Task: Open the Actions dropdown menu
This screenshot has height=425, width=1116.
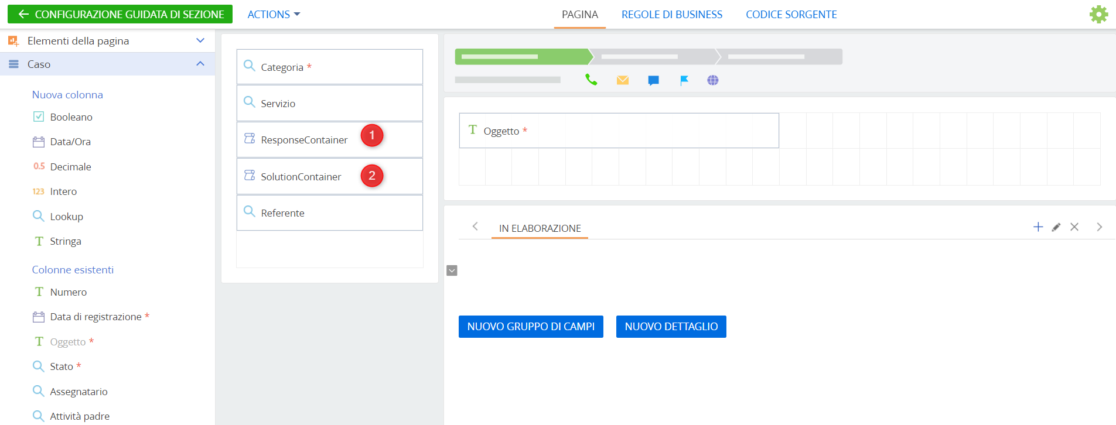Action: pos(274,15)
